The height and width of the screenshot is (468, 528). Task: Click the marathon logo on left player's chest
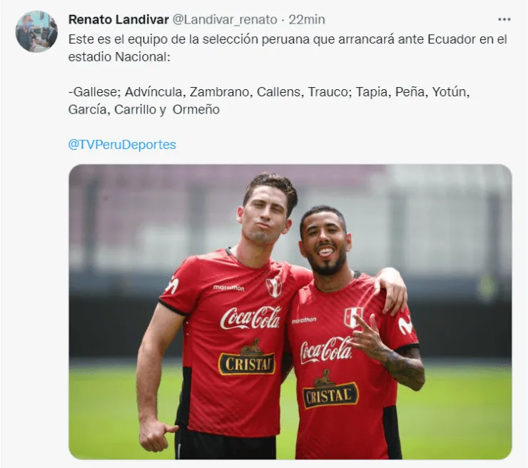coord(228,288)
